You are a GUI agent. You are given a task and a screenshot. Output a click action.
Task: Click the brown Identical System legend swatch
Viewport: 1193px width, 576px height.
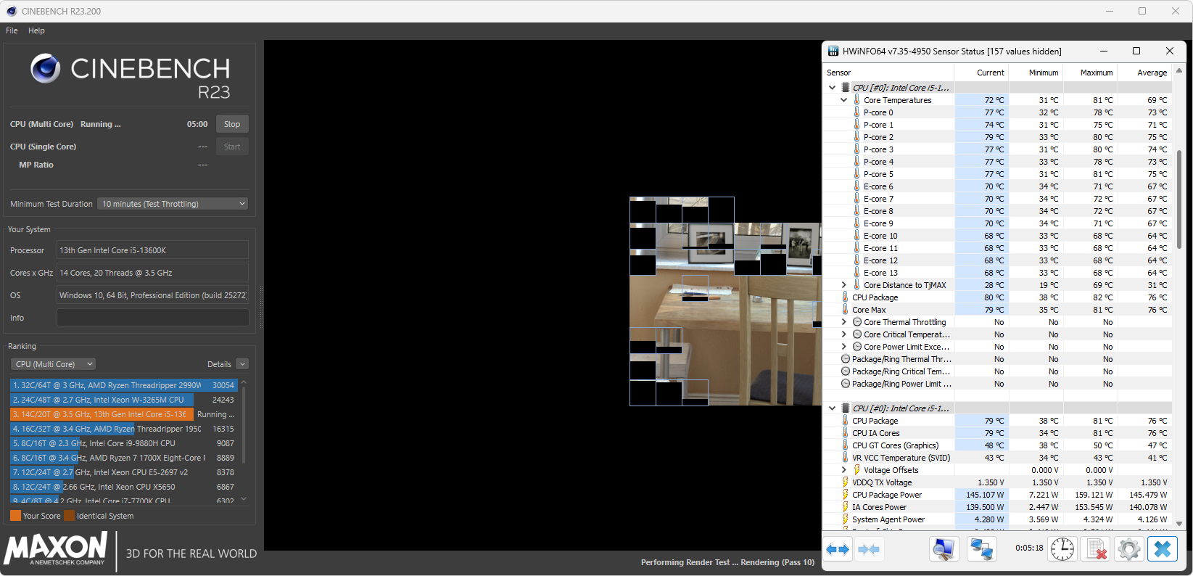point(69,516)
